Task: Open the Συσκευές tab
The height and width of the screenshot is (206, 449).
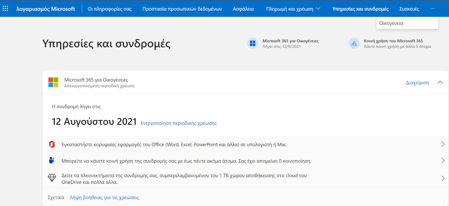Action: click(x=409, y=9)
